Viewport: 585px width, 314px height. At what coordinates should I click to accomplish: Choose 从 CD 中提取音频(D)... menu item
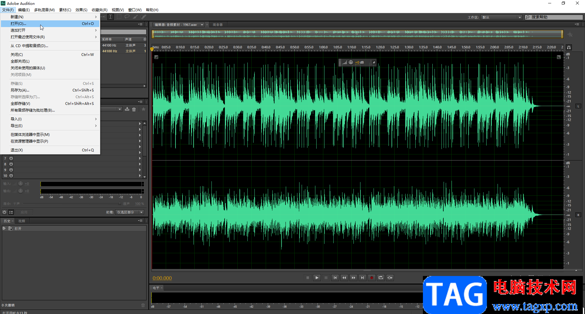[x=50, y=46]
